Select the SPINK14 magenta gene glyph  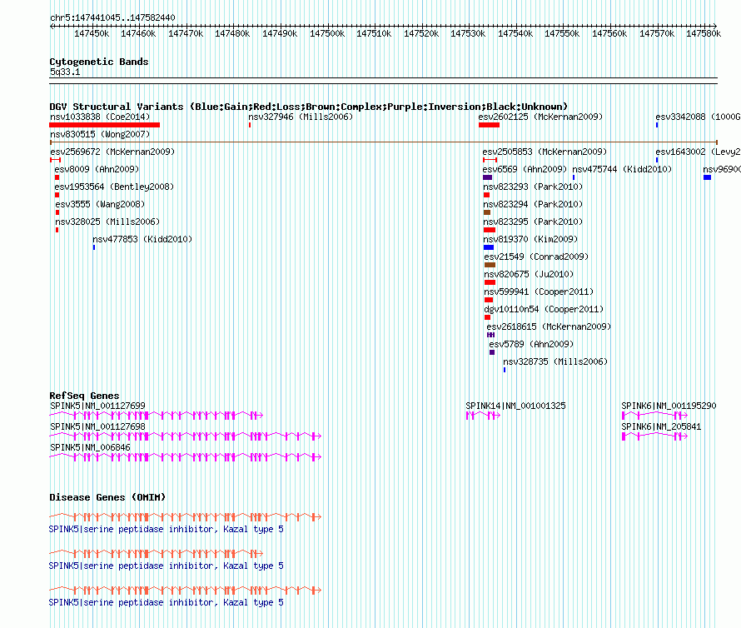point(483,416)
